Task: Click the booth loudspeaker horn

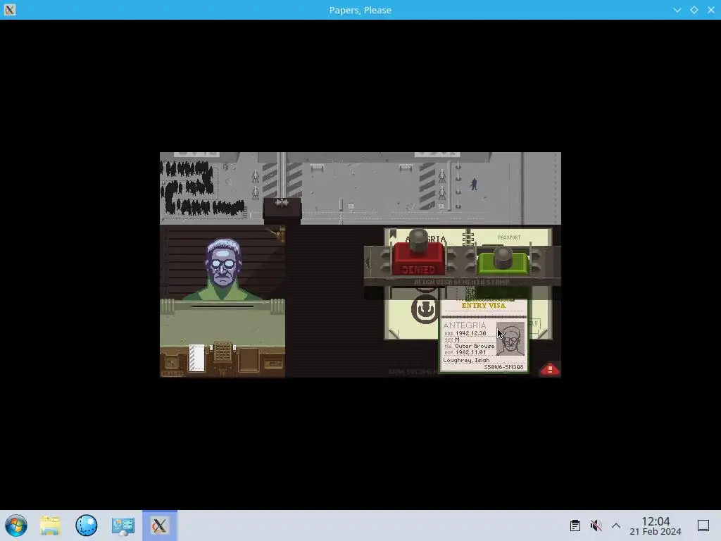Action: pyautogui.click(x=279, y=235)
